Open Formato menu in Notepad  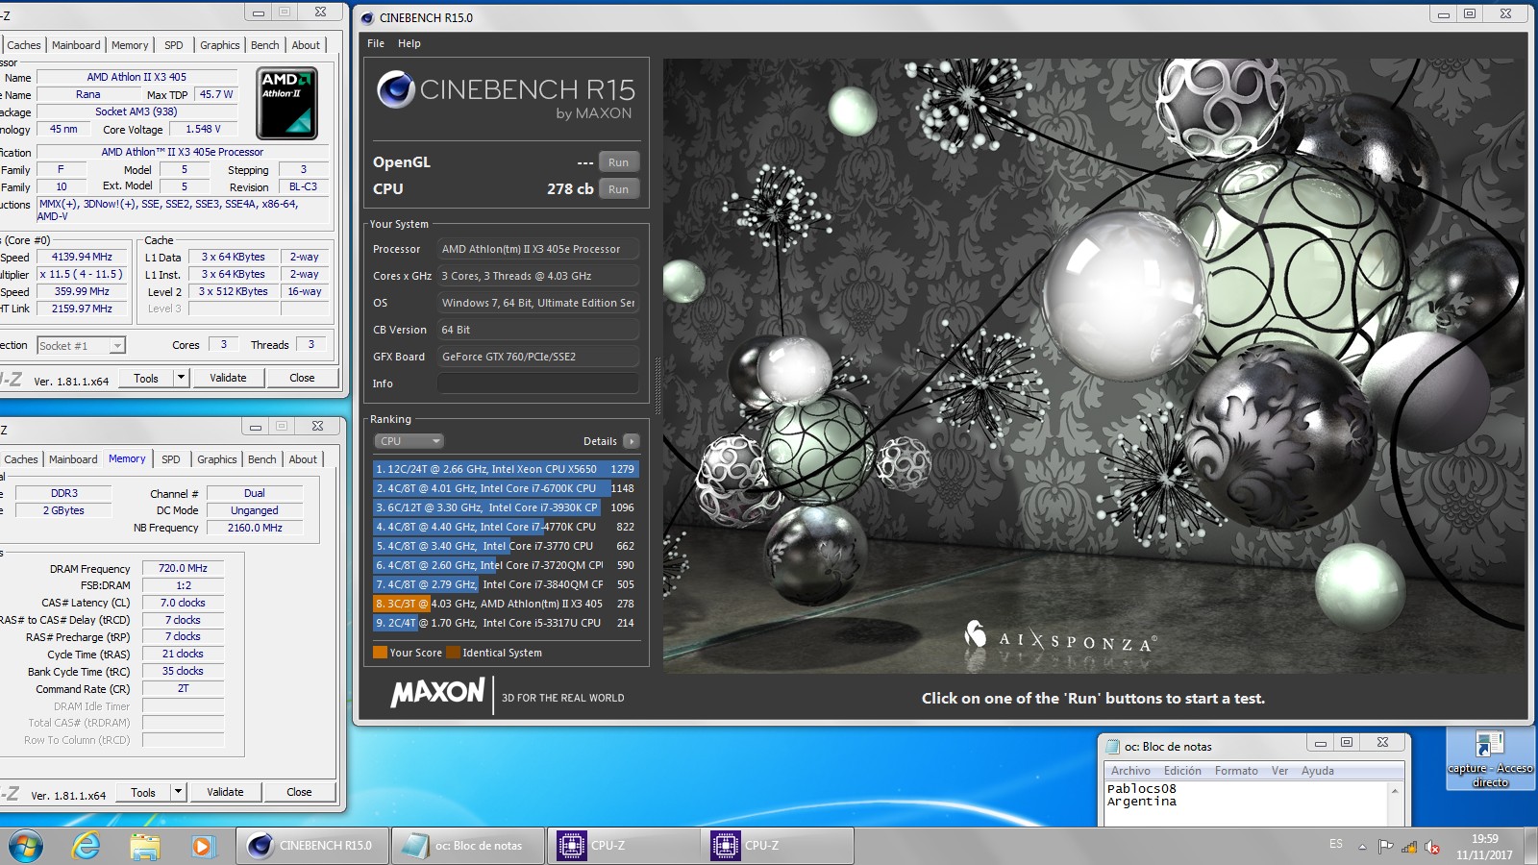pyautogui.click(x=1236, y=771)
